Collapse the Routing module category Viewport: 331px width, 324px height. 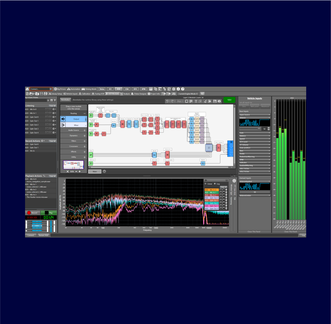click(x=84, y=114)
